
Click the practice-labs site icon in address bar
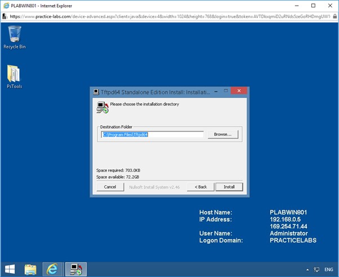[x=5, y=16]
